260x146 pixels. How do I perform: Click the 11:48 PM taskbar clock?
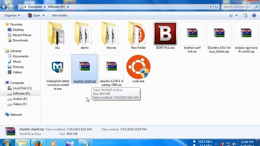pos(247,142)
